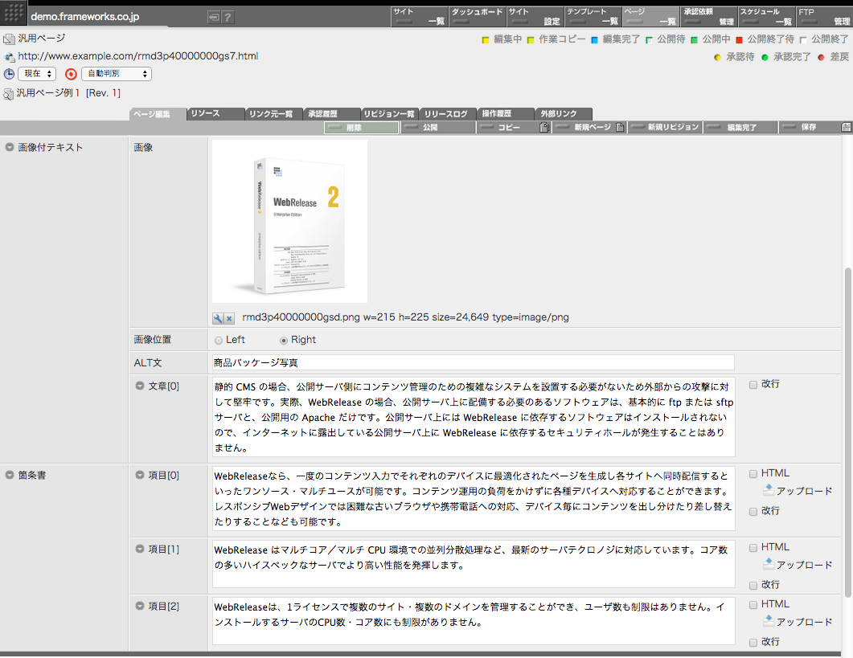The image size is (853, 658).
Task: Enable the HTML checkbox for 項目[0]
Action: (753, 474)
